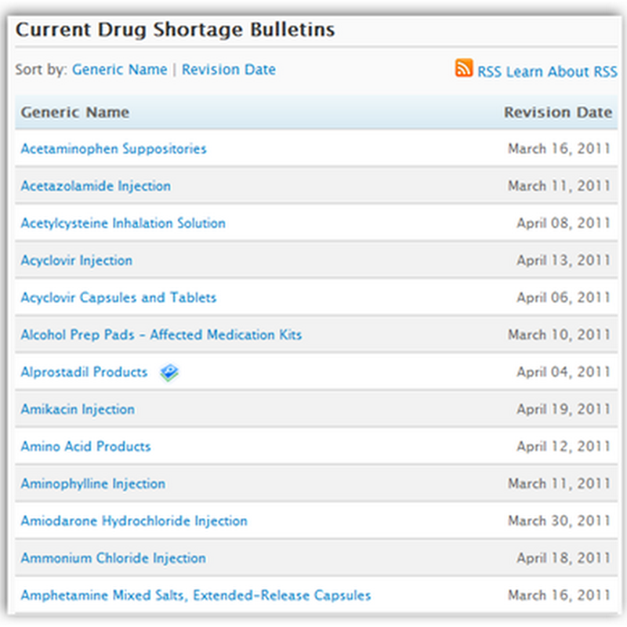Open the RSS link

[489, 71]
